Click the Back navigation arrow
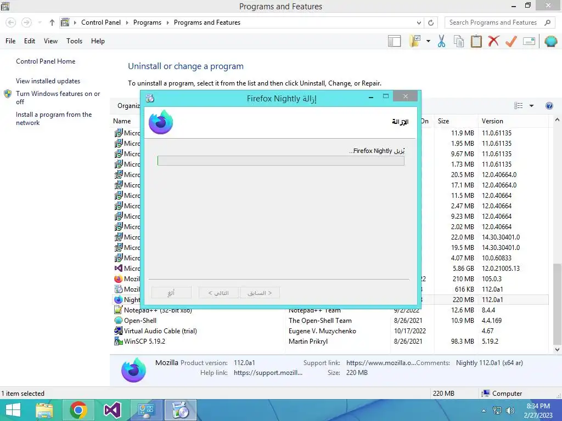562x421 pixels. click(x=11, y=22)
